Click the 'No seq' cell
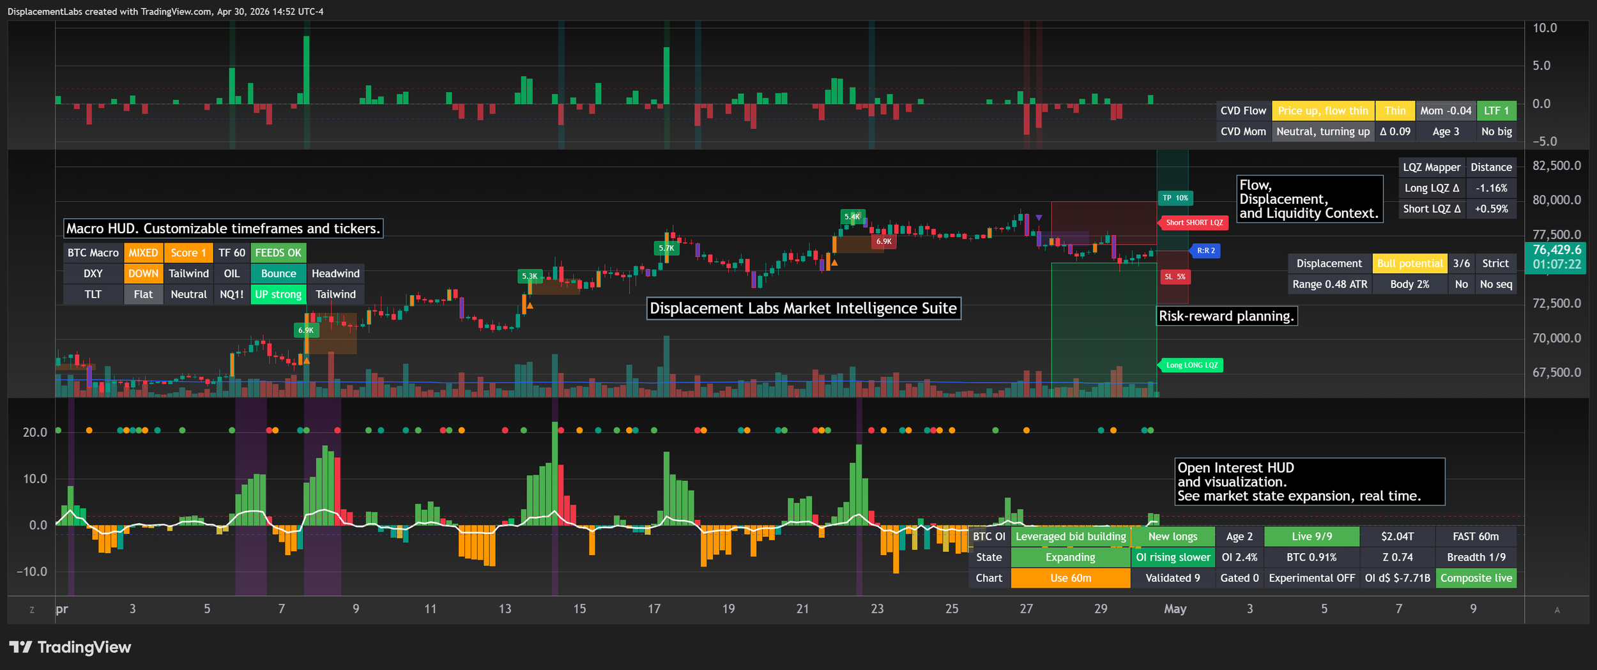 coord(1495,284)
